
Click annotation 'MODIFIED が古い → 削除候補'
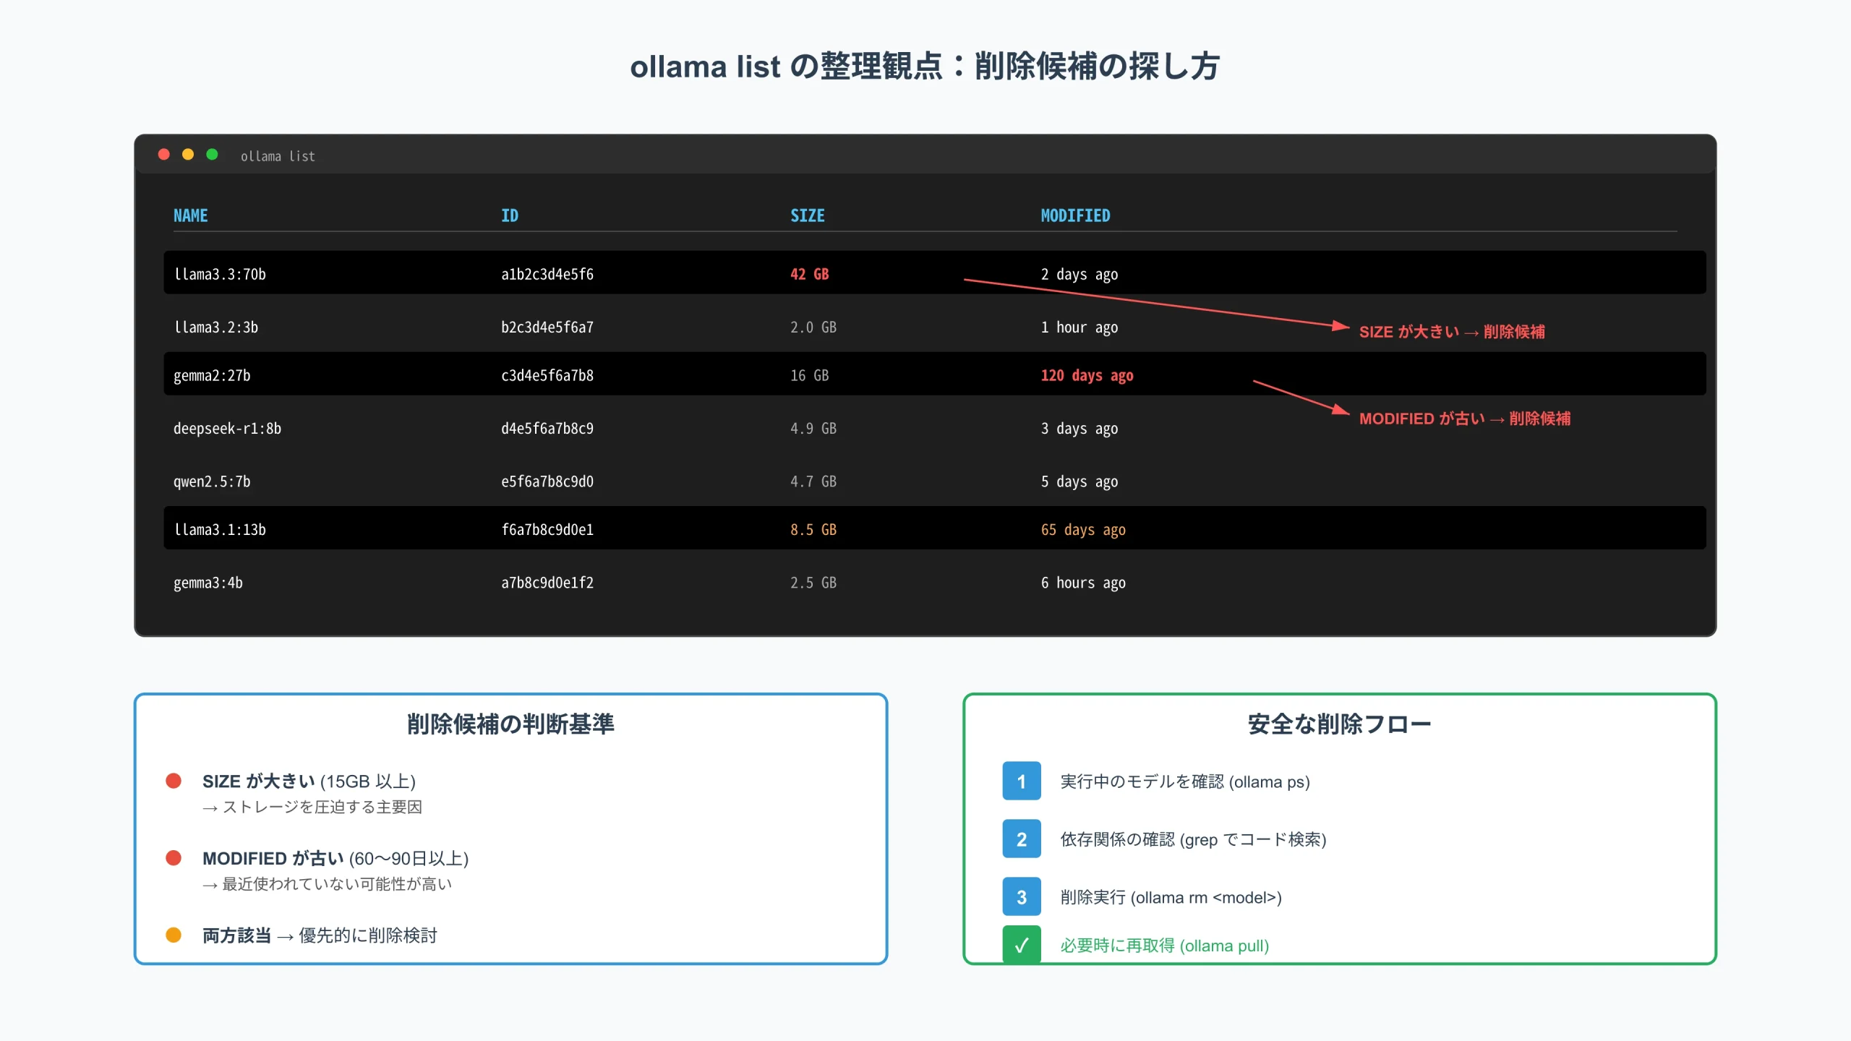coord(1465,419)
